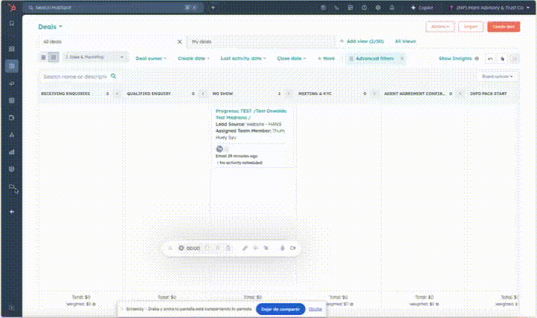Switch to board view layout
Viewport: 537px width, 318px height.
coord(53,57)
